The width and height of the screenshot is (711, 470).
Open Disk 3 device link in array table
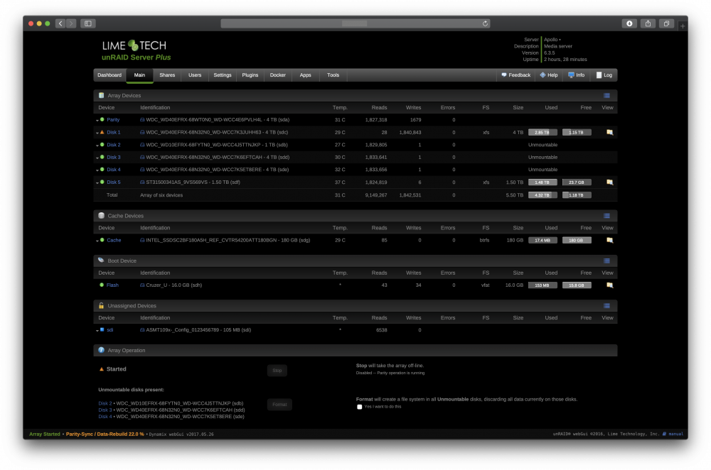click(x=113, y=157)
